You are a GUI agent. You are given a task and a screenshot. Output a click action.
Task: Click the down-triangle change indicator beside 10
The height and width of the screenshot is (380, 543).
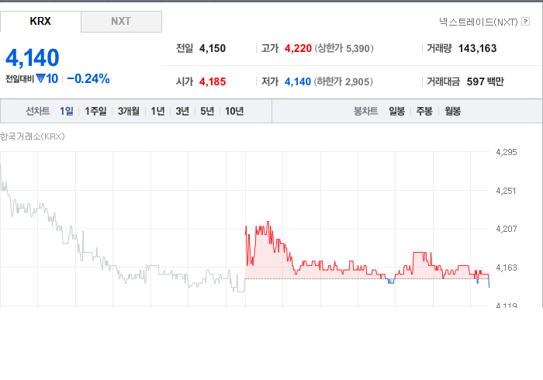40,78
